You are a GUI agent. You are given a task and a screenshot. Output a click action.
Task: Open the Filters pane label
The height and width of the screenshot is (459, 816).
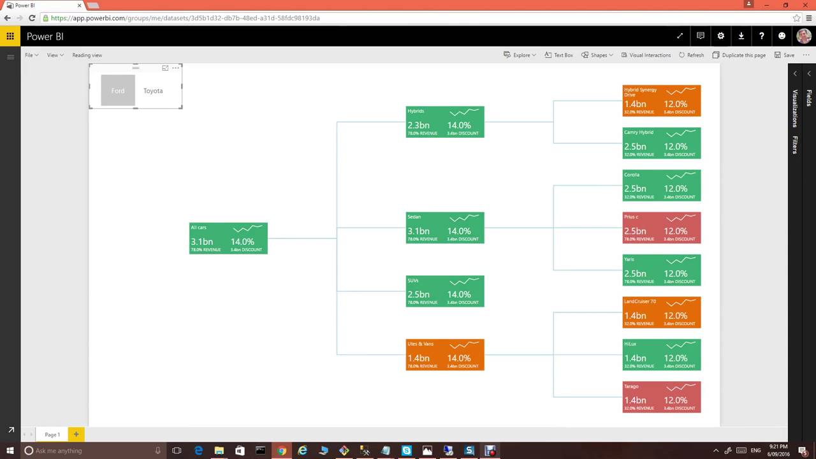795,145
